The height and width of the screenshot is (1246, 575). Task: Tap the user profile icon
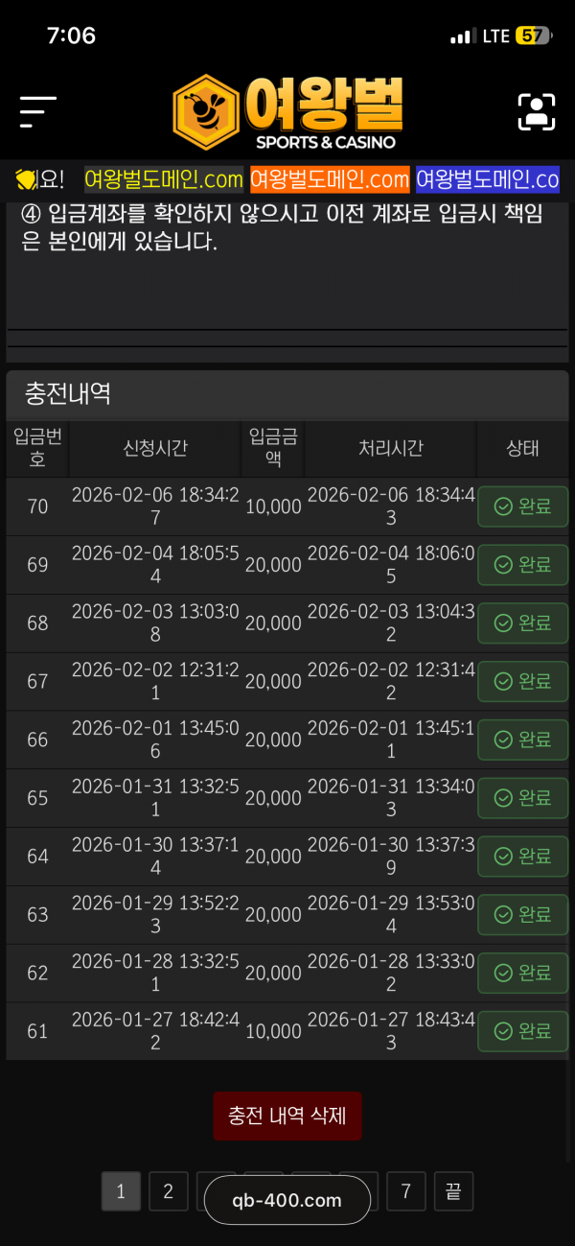pos(537,112)
